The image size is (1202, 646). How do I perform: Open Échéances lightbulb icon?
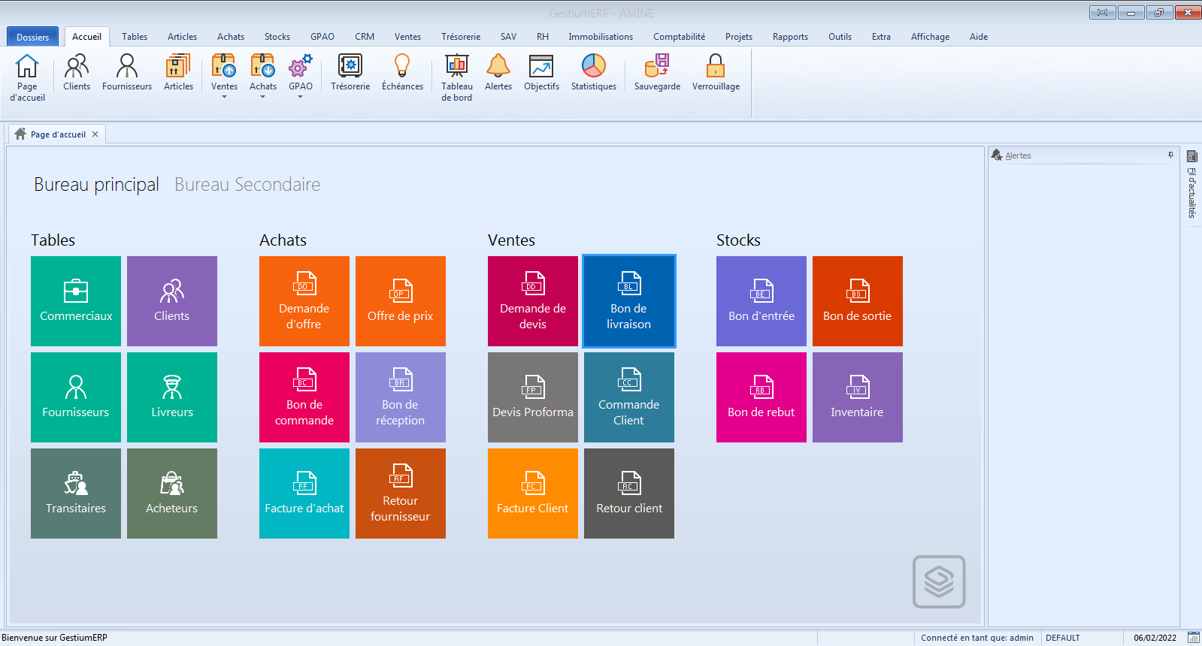pos(402,73)
